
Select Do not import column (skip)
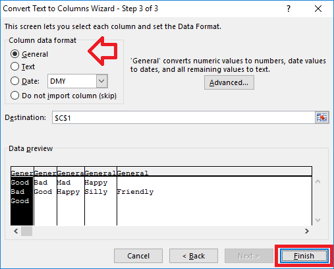[x=14, y=96]
